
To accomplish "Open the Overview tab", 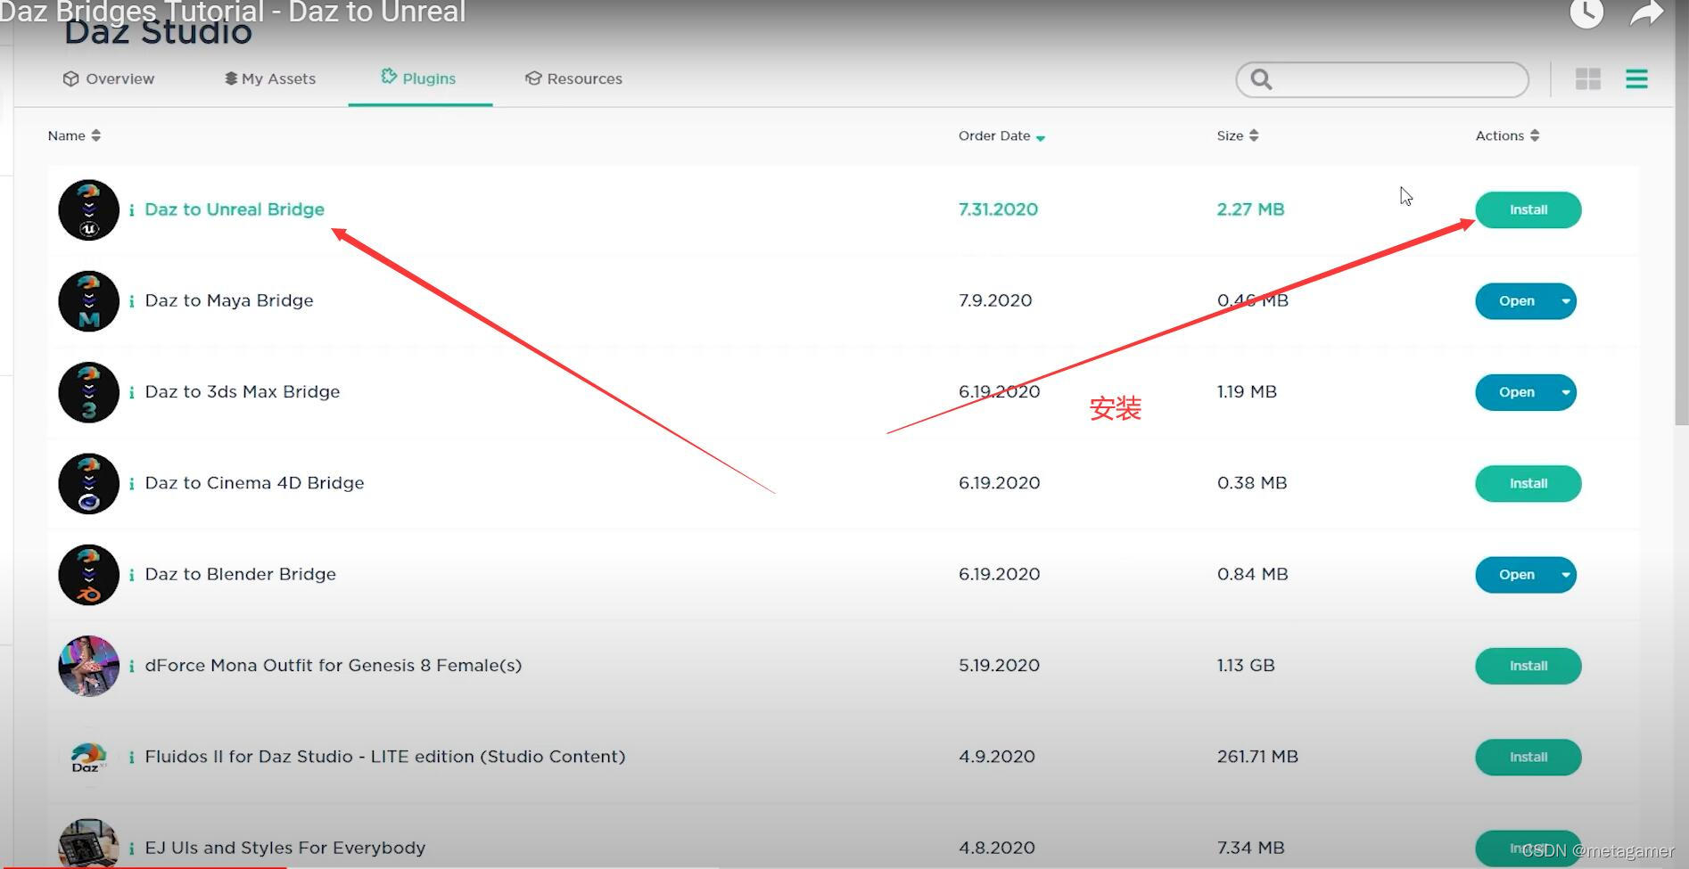I will 108,78.
